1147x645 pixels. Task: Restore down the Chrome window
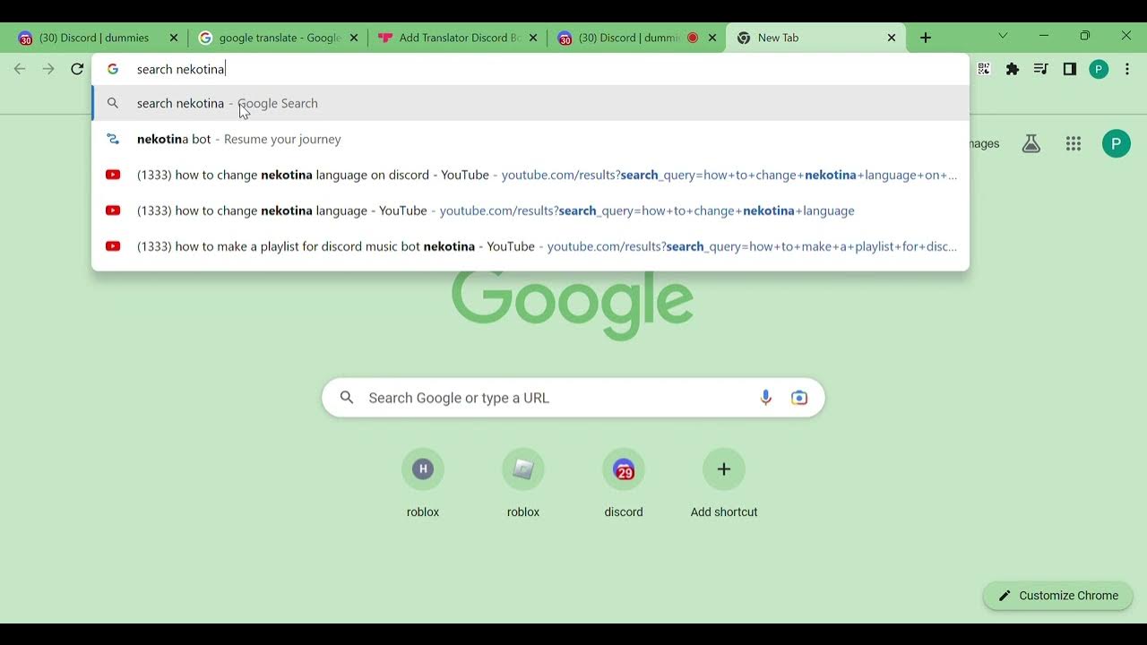point(1085,36)
